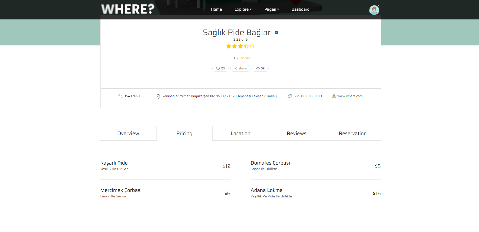
Task: Click the 'Kaşar Ile Birlikte' description
Action: click(x=264, y=169)
